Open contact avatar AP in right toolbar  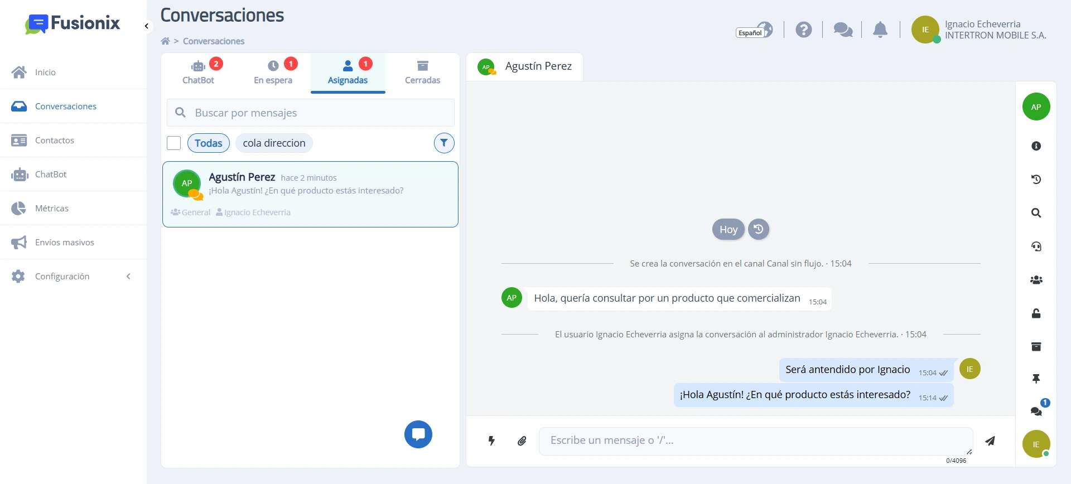(1036, 107)
